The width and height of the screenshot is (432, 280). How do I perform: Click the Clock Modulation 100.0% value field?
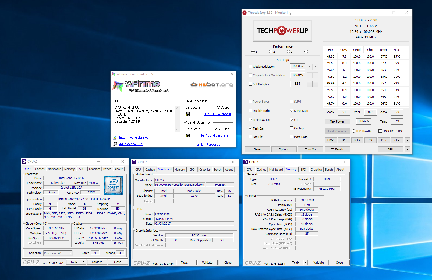coord(298,66)
